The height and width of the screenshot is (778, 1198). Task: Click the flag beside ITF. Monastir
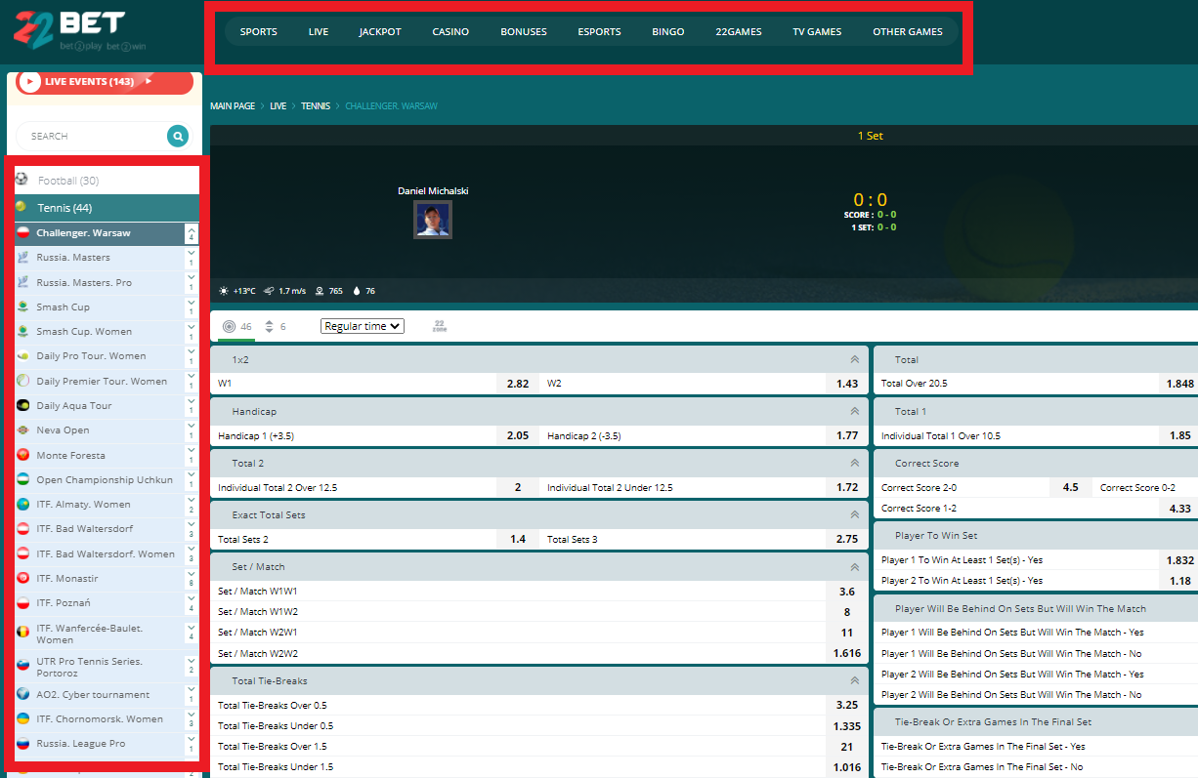22,578
